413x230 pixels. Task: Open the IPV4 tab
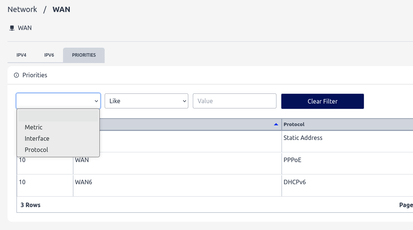coord(21,55)
